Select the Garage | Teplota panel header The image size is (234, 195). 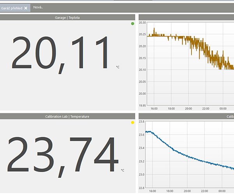click(67, 18)
